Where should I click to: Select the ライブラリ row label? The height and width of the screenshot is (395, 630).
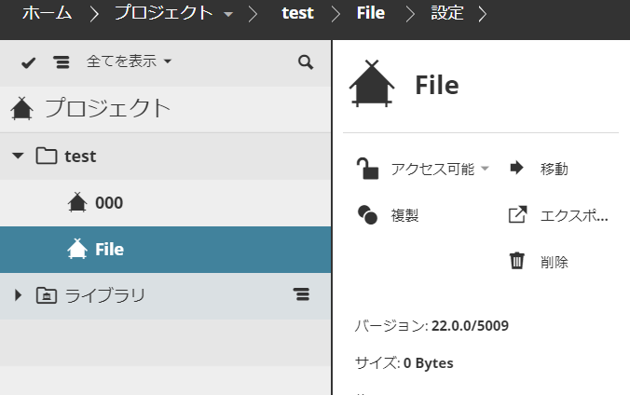click(x=105, y=295)
